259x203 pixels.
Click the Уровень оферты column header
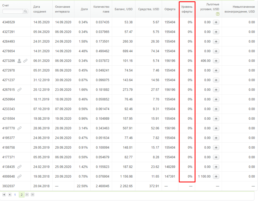coord(187,9)
